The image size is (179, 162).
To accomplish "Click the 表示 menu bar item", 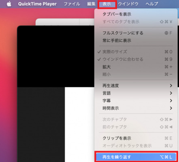I will [x=107, y=4].
